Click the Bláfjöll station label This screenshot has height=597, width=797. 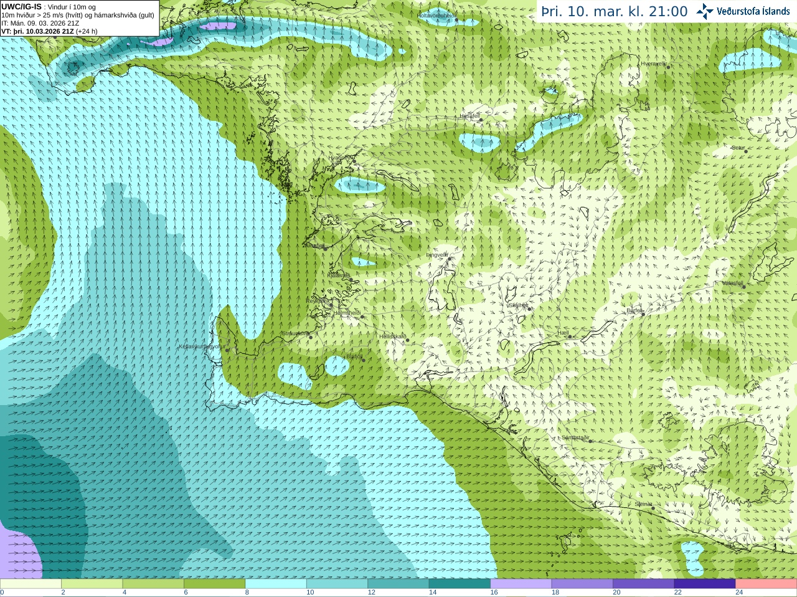pyautogui.click(x=354, y=356)
